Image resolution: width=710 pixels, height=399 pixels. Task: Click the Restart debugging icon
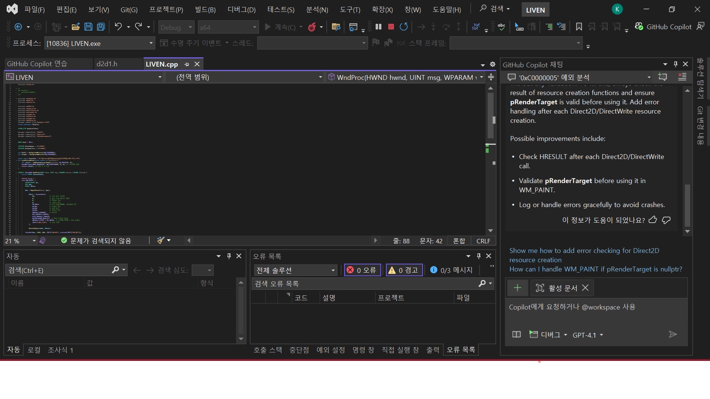(404, 27)
